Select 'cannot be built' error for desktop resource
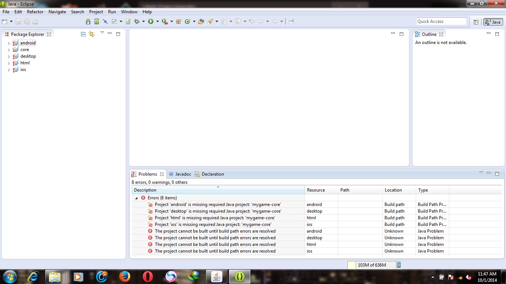The image size is (506, 284). tap(215, 238)
